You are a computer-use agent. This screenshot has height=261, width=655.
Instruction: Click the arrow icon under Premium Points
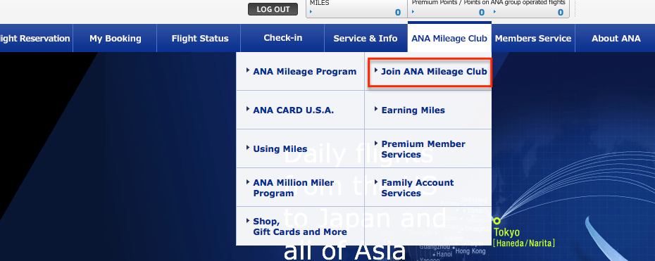point(414,12)
